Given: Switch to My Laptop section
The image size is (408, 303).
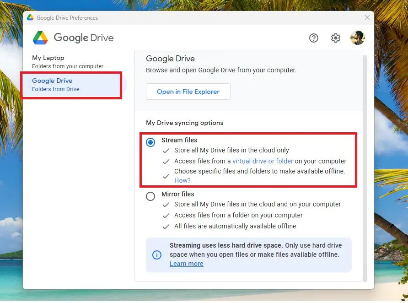Looking at the screenshot, I should (x=68, y=62).
